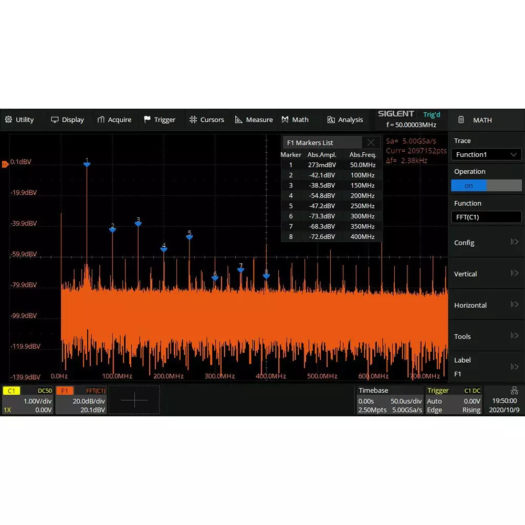Click the Curr= 2097152pts readout
This screenshot has width=525, height=525.
pos(416,151)
